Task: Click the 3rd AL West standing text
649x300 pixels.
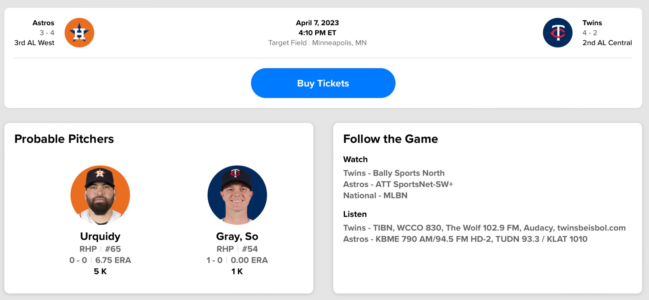Action: 34,43
